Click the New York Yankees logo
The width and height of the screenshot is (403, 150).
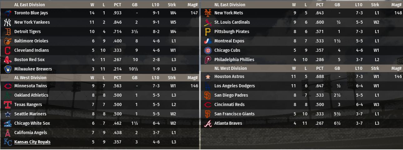coord(7,22)
